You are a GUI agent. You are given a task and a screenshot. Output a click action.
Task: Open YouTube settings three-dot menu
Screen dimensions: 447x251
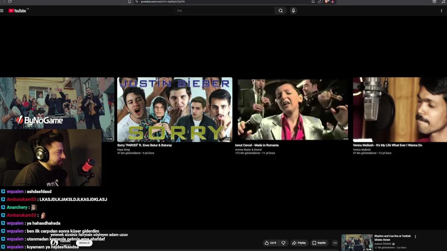[x=441, y=10]
